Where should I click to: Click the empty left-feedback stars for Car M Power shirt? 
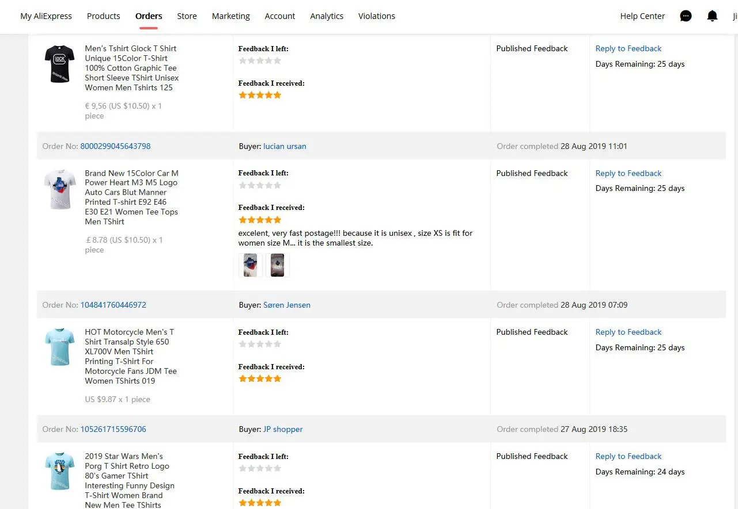point(260,185)
